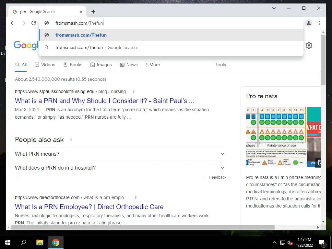Switch to the Images results tab
The height and width of the screenshot is (249, 332).
(x=101, y=65)
